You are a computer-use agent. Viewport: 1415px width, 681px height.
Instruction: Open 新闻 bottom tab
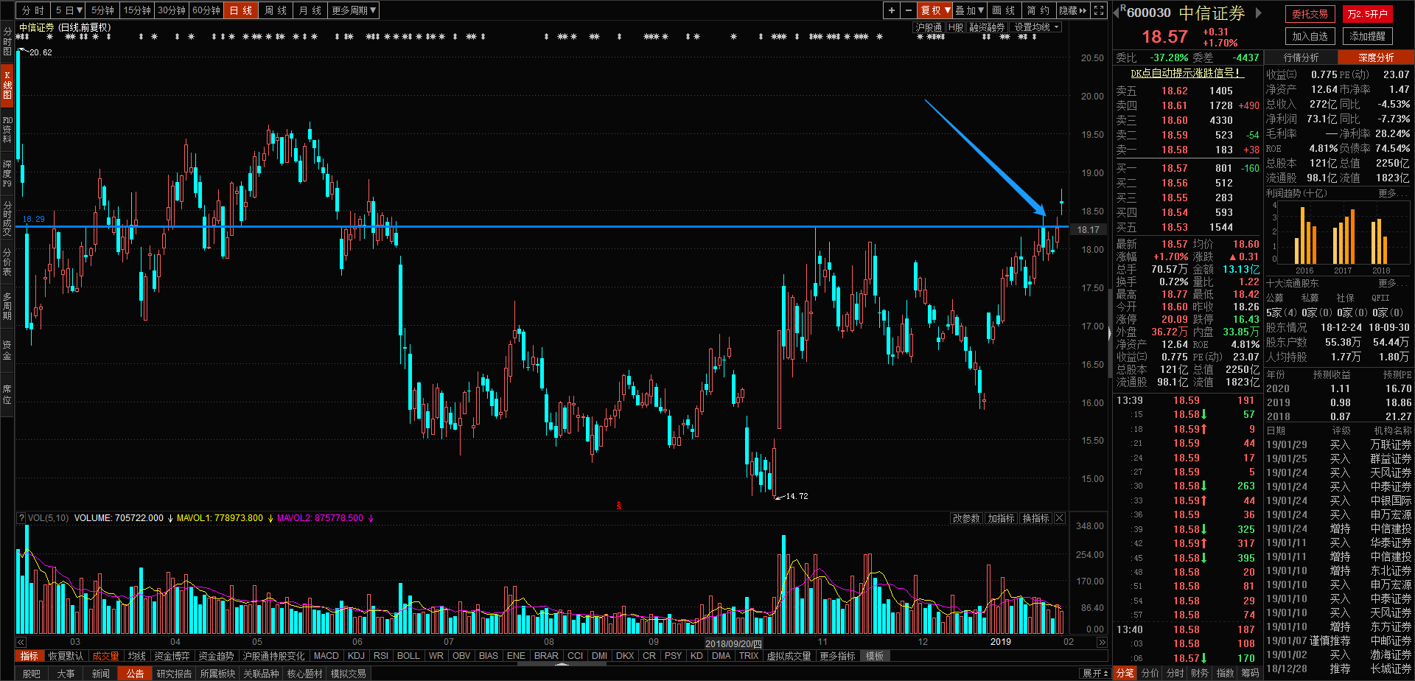(101, 674)
